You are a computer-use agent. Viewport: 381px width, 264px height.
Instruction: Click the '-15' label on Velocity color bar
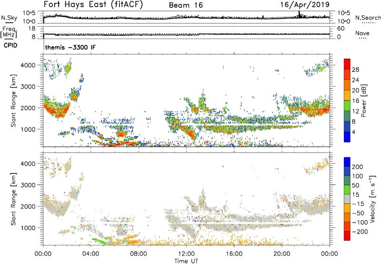click(x=358, y=204)
